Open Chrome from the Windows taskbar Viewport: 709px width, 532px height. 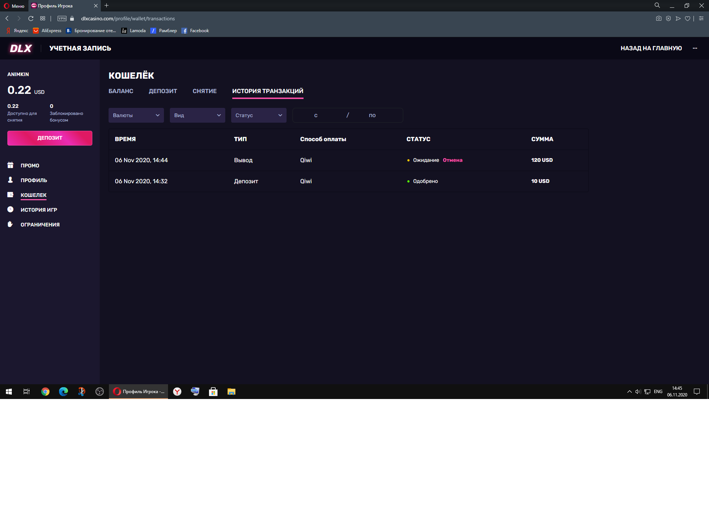(x=45, y=392)
